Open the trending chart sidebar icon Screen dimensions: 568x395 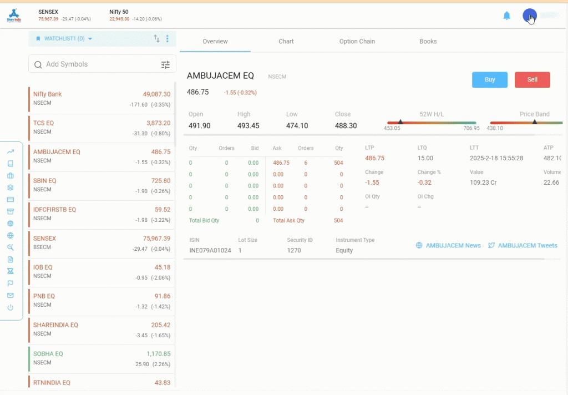11,151
